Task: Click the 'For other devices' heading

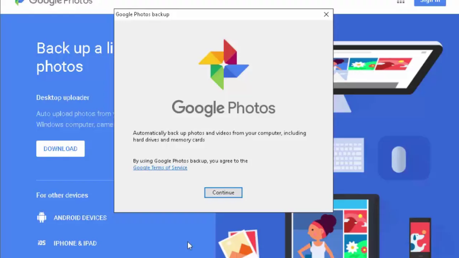Action: click(x=62, y=195)
